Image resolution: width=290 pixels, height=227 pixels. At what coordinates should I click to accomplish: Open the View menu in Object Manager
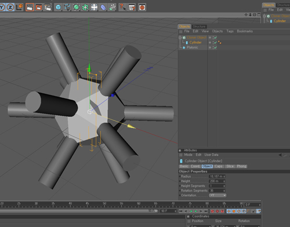coord(205,31)
